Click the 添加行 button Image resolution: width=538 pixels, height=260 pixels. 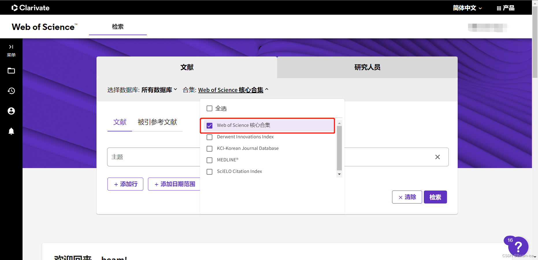125,184
